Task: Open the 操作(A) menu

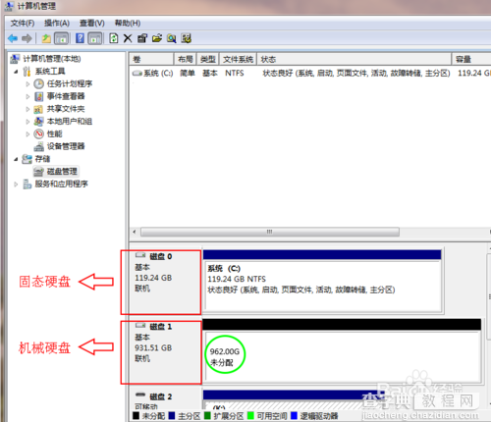Action: (57, 24)
